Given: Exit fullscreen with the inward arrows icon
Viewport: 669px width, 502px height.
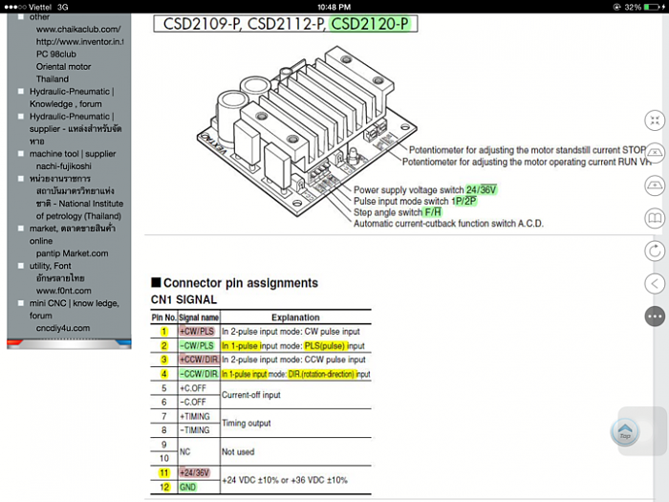Looking at the screenshot, I should tap(655, 120).
